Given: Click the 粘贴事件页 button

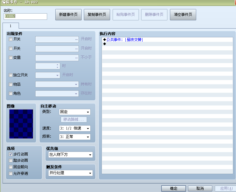Looking at the screenshot, I should tap(126, 15).
